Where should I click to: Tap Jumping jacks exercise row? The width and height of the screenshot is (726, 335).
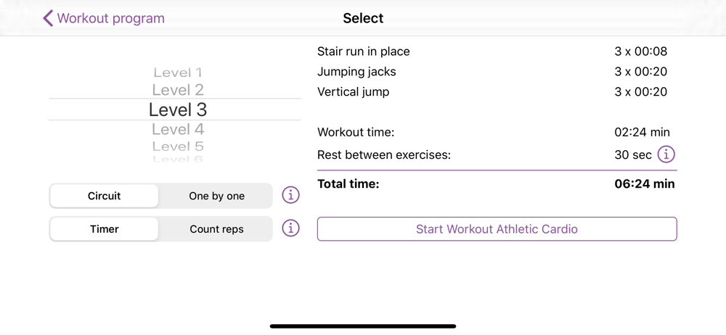tap(356, 72)
